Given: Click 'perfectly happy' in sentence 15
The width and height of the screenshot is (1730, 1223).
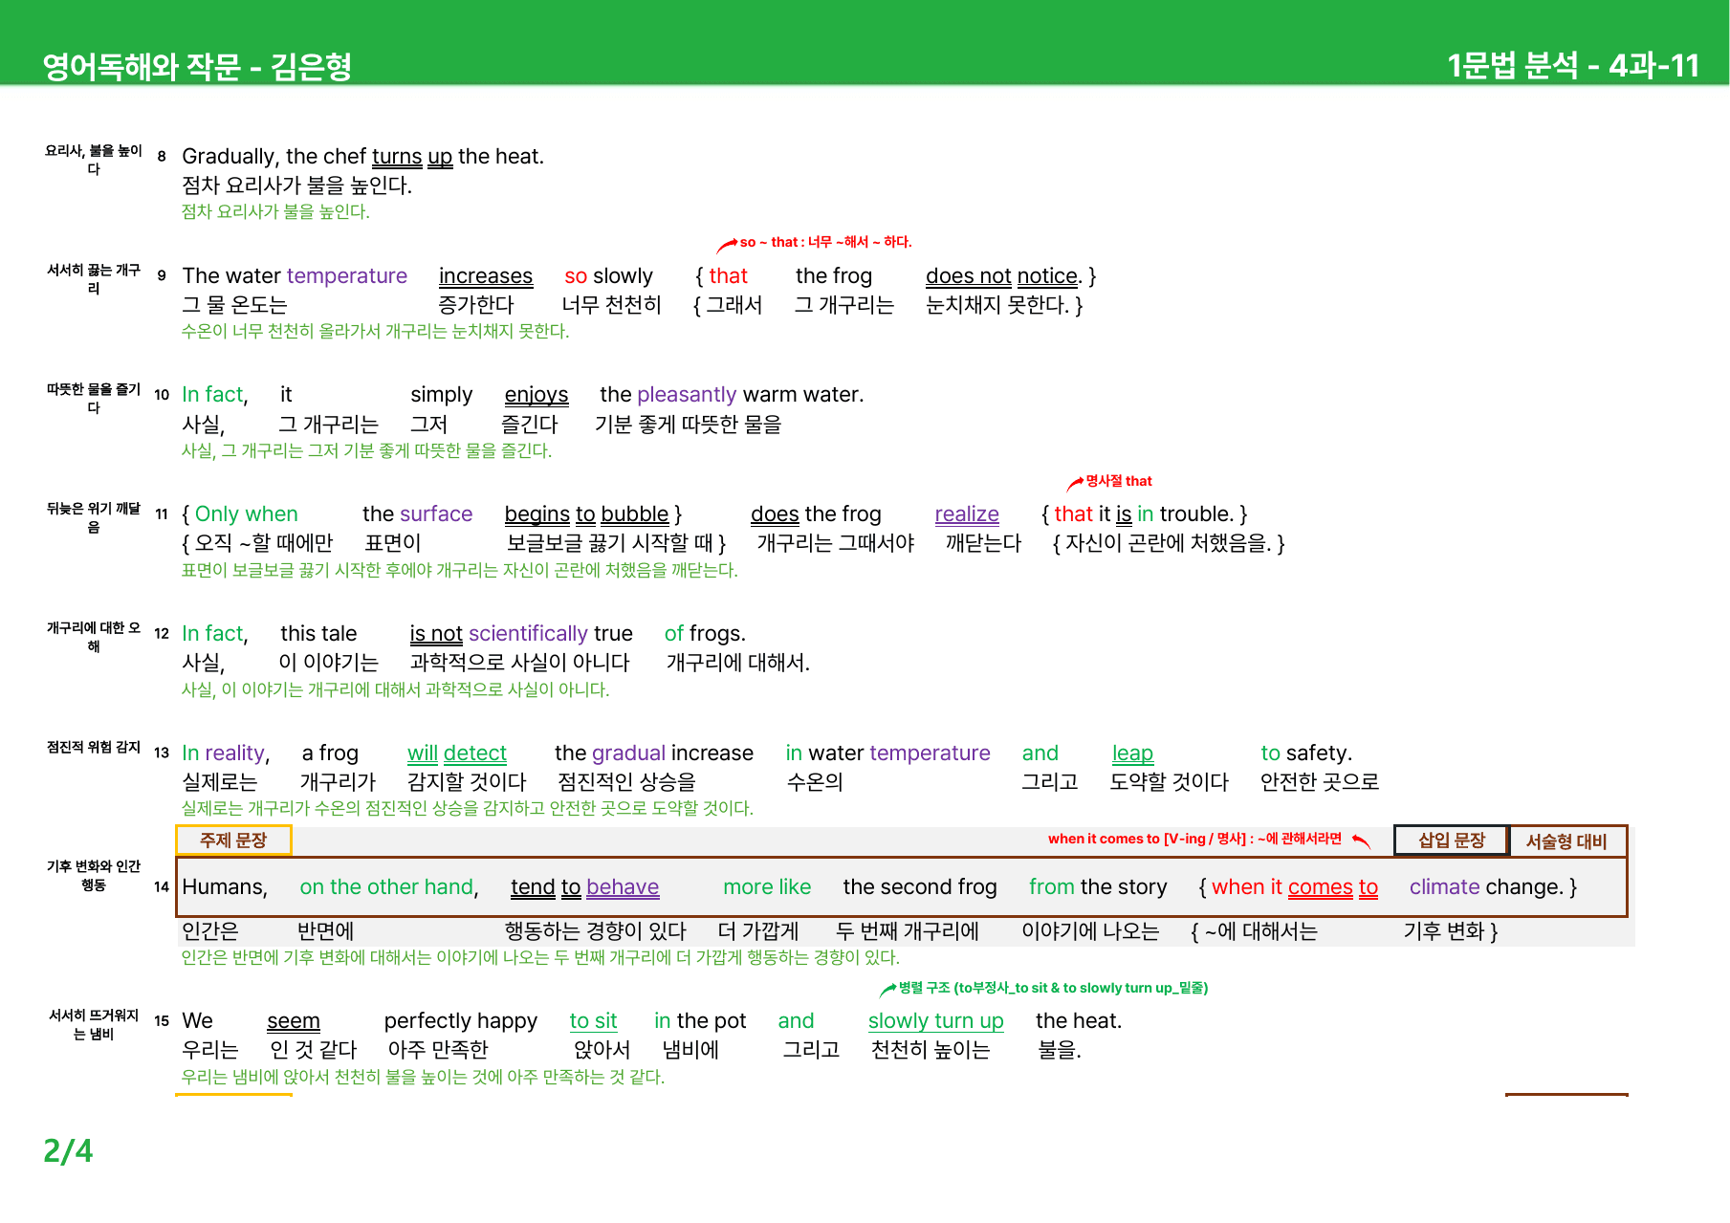Looking at the screenshot, I should click(x=461, y=1021).
